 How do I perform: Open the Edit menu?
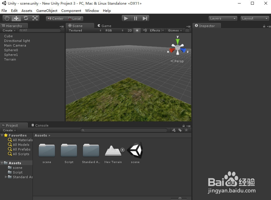(x=14, y=11)
